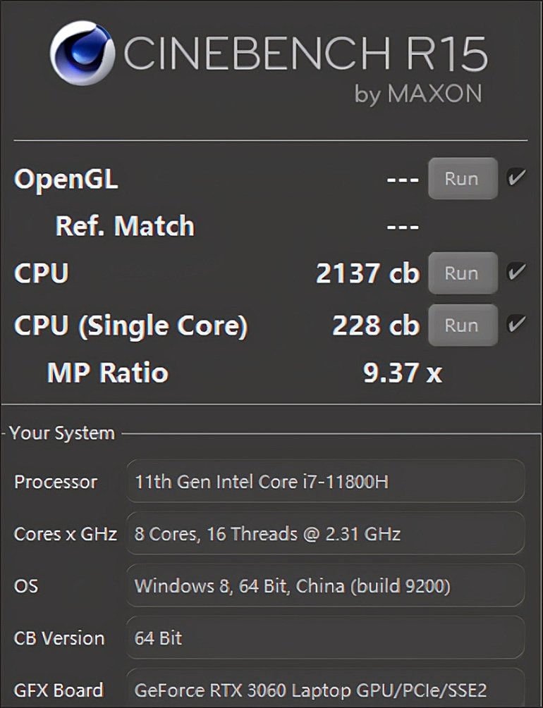Click the by MAXON text
Image resolution: width=543 pixels, height=708 pixels.
tap(418, 94)
